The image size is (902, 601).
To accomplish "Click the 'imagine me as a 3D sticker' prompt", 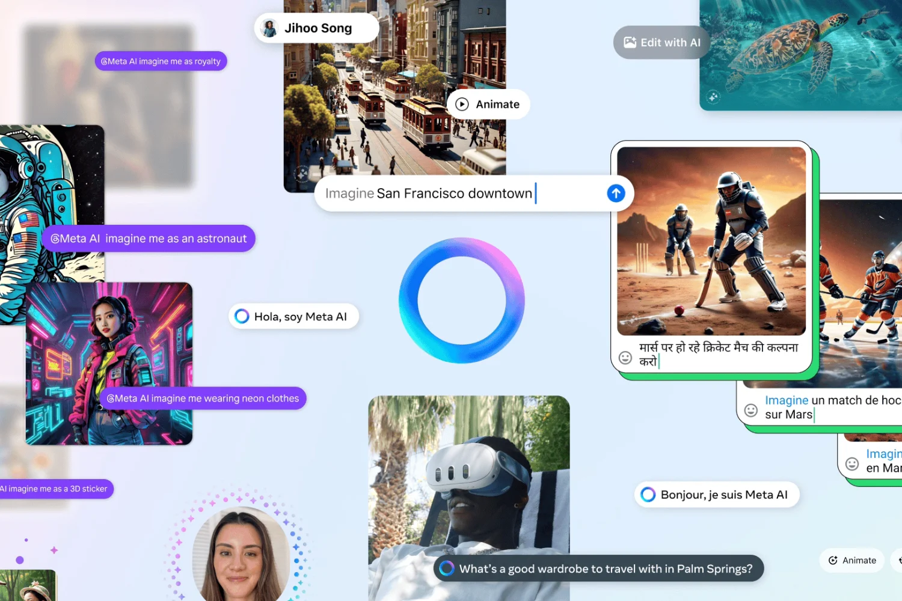I will 55,489.
